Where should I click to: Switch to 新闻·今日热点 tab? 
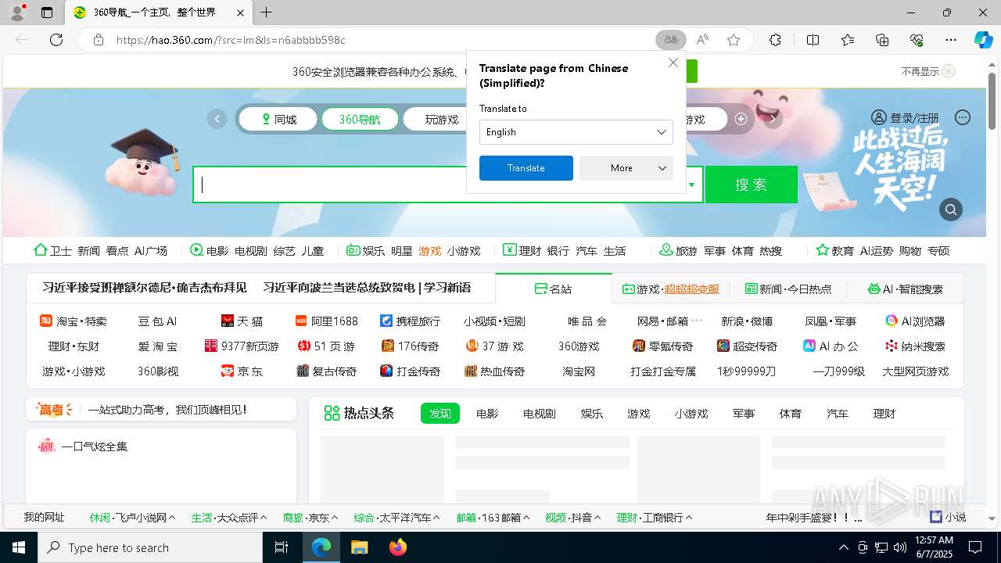click(788, 289)
